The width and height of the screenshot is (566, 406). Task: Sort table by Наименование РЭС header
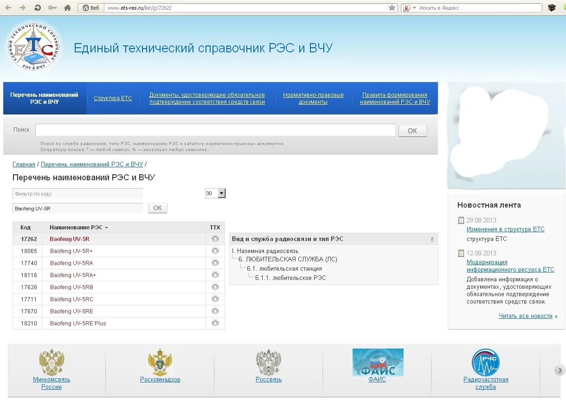pyautogui.click(x=79, y=227)
